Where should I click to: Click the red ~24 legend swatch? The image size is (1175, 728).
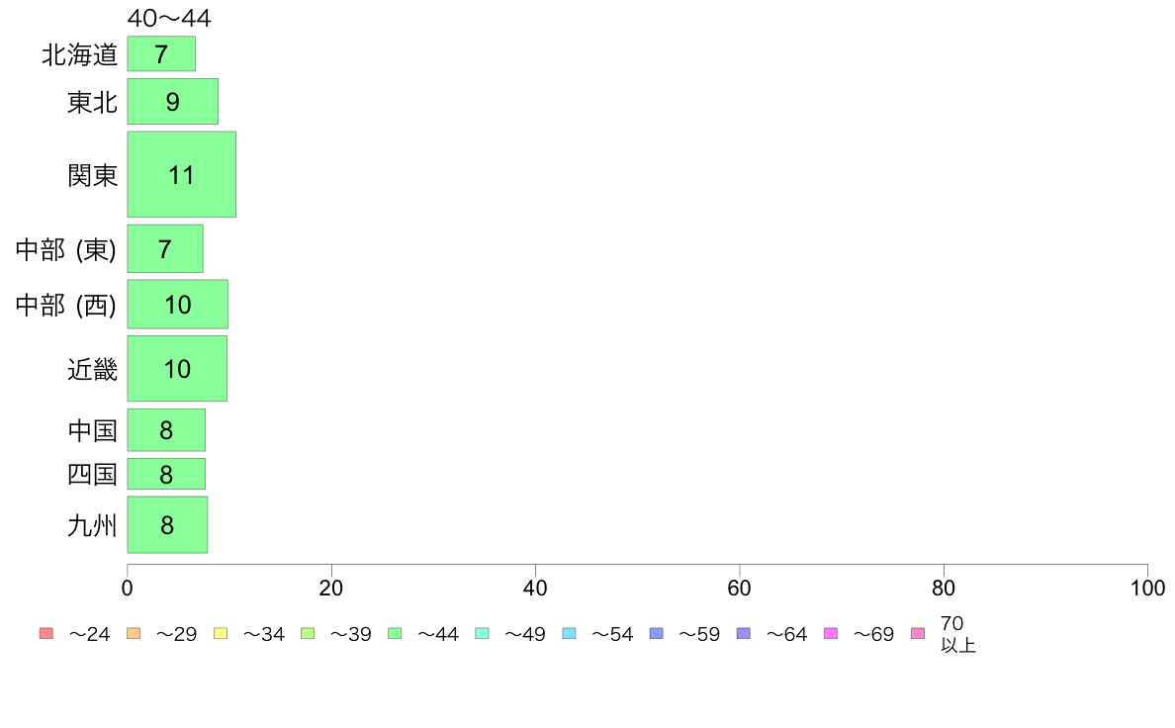46,633
